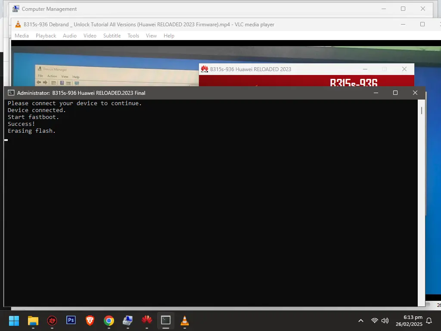441x331 pixels.
Task: Open Google Chrome from the taskbar
Action: click(x=109, y=321)
